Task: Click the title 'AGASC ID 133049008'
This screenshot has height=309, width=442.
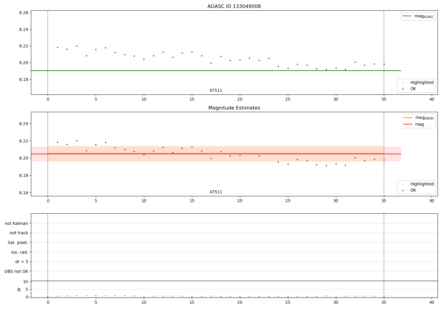Action: (234, 6)
